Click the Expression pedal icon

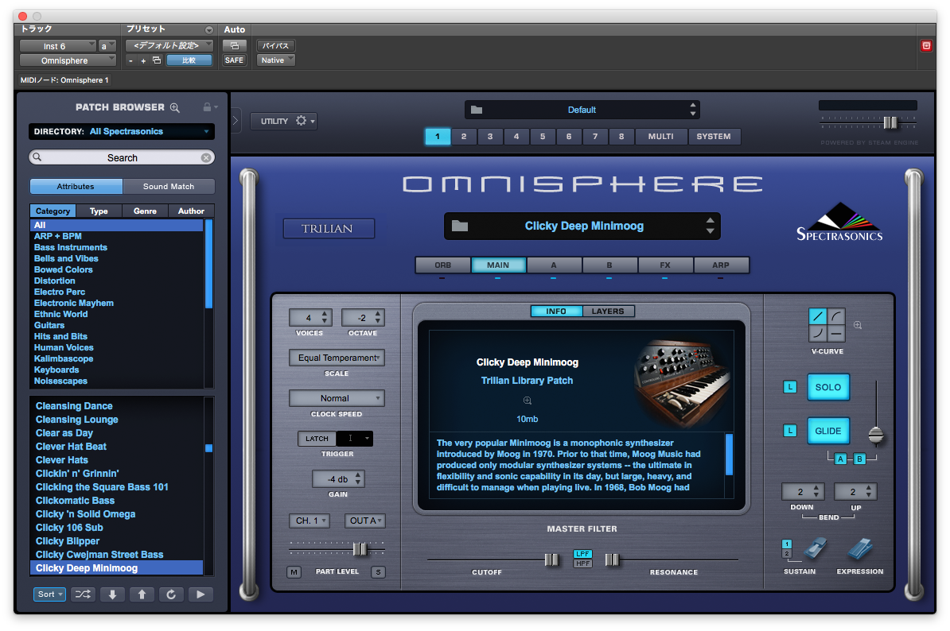click(x=860, y=548)
